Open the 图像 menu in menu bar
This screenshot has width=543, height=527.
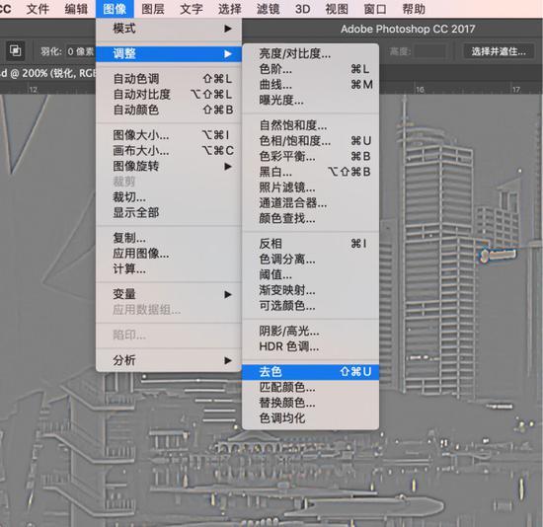(115, 9)
